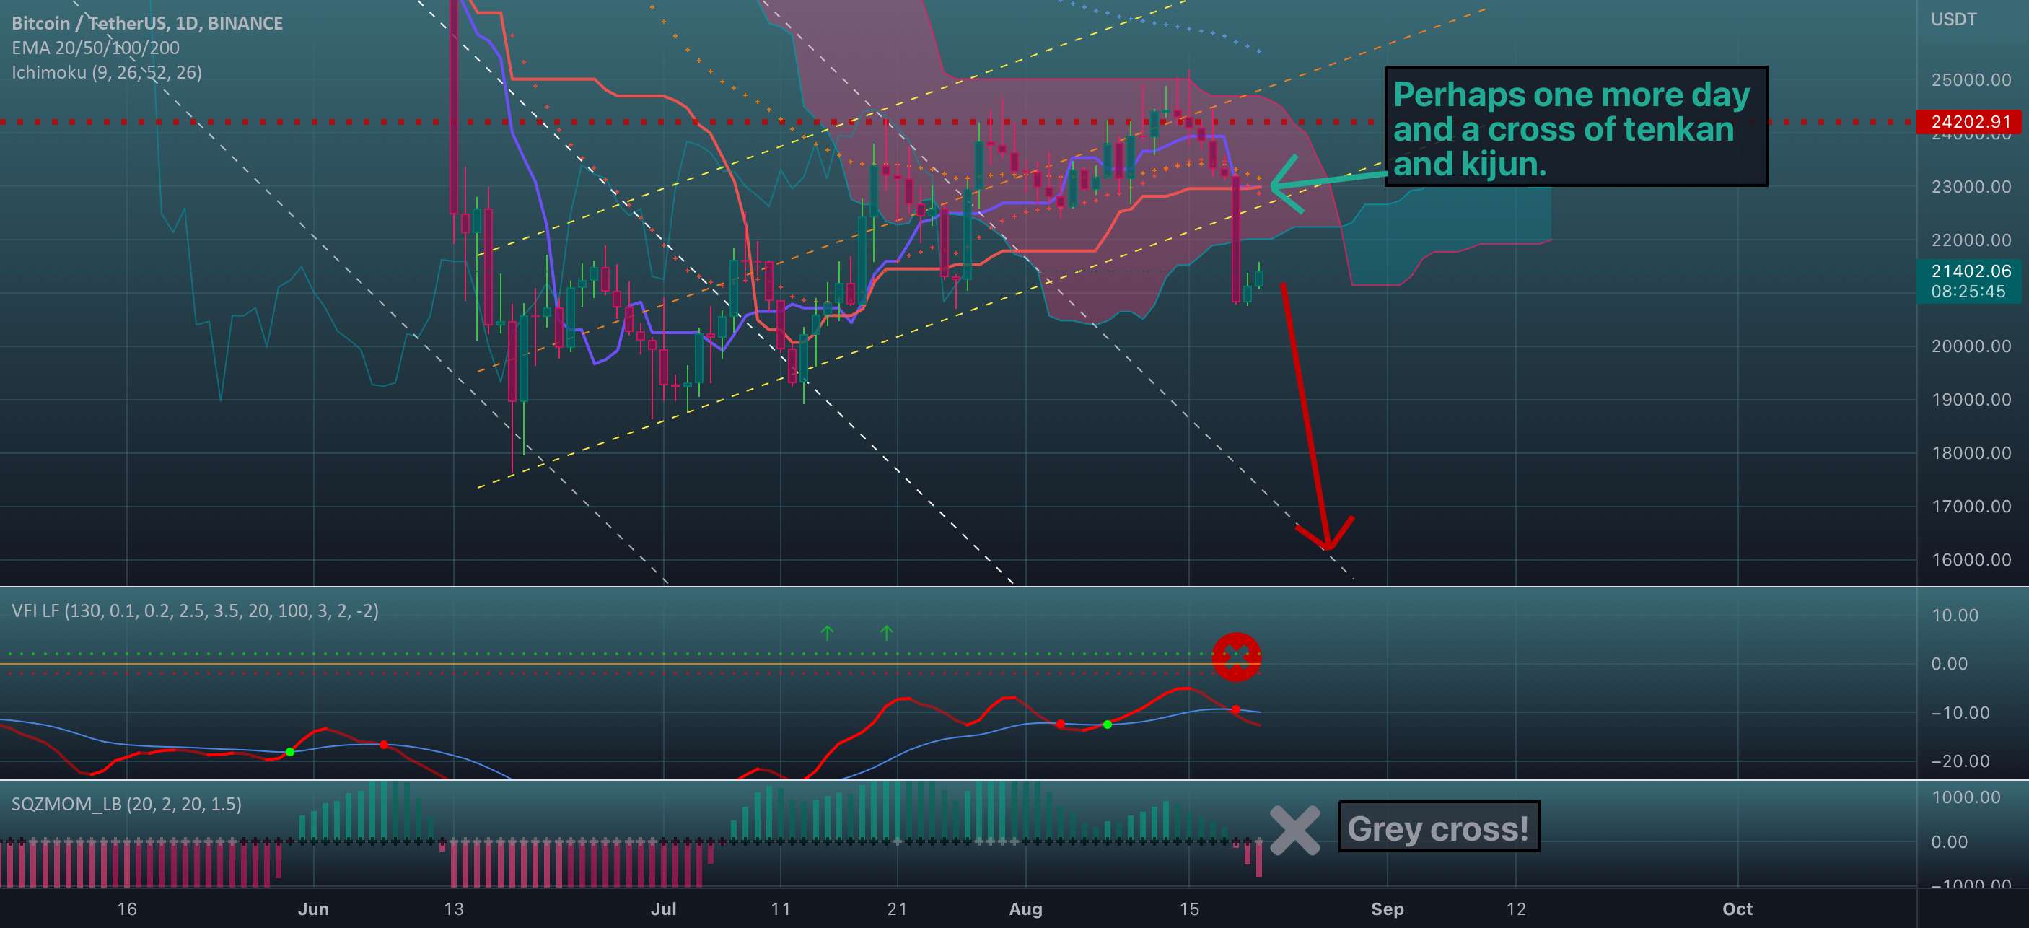Click the 23000.00 price axis label
The width and height of the screenshot is (2029, 928).
1971,187
